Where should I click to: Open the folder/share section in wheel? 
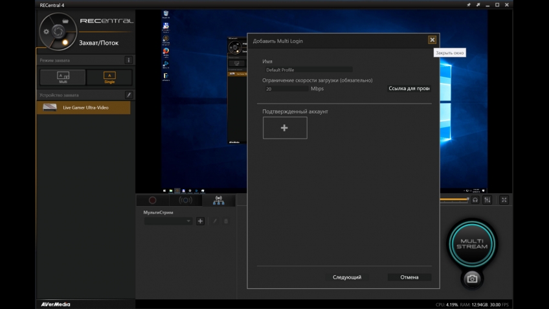tap(65, 21)
